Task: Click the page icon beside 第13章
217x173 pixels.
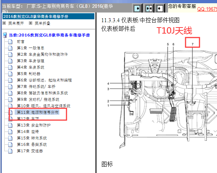Action: (x=10, y=125)
